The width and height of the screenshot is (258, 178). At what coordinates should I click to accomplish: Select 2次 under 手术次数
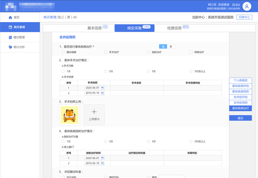pyautogui.click(x=106, y=71)
